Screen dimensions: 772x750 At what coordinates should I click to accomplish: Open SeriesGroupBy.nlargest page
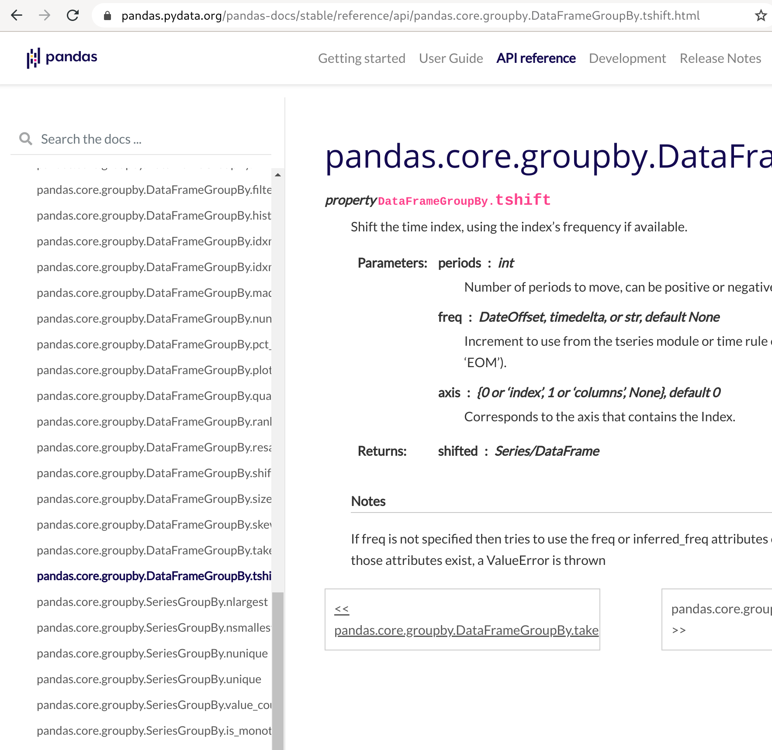[x=152, y=602]
